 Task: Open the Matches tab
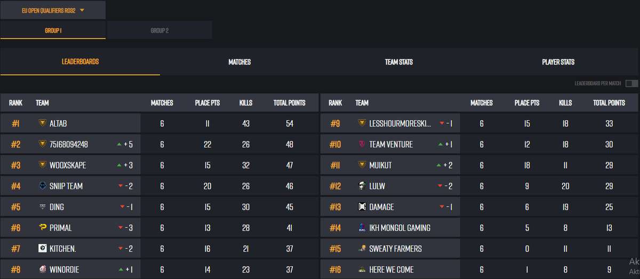click(x=239, y=62)
